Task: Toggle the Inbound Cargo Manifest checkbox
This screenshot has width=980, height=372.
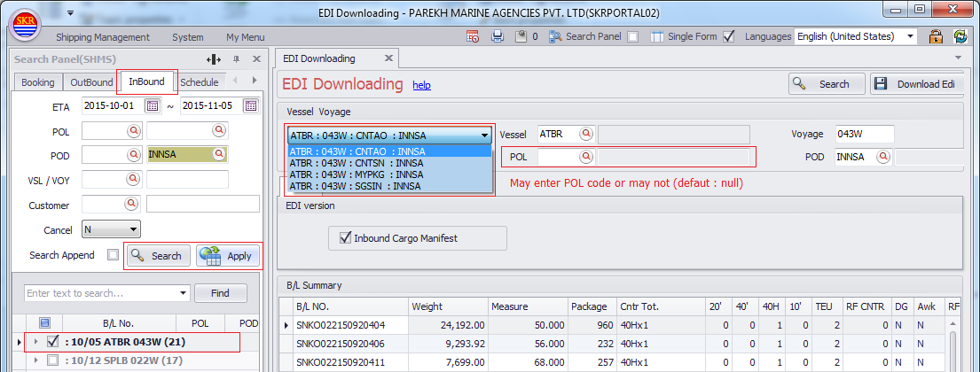Action: (x=345, y=237)
